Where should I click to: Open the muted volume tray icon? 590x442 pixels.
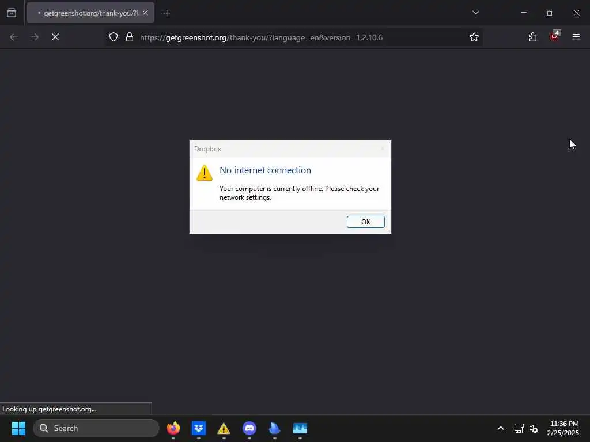(x=534, y=428)
